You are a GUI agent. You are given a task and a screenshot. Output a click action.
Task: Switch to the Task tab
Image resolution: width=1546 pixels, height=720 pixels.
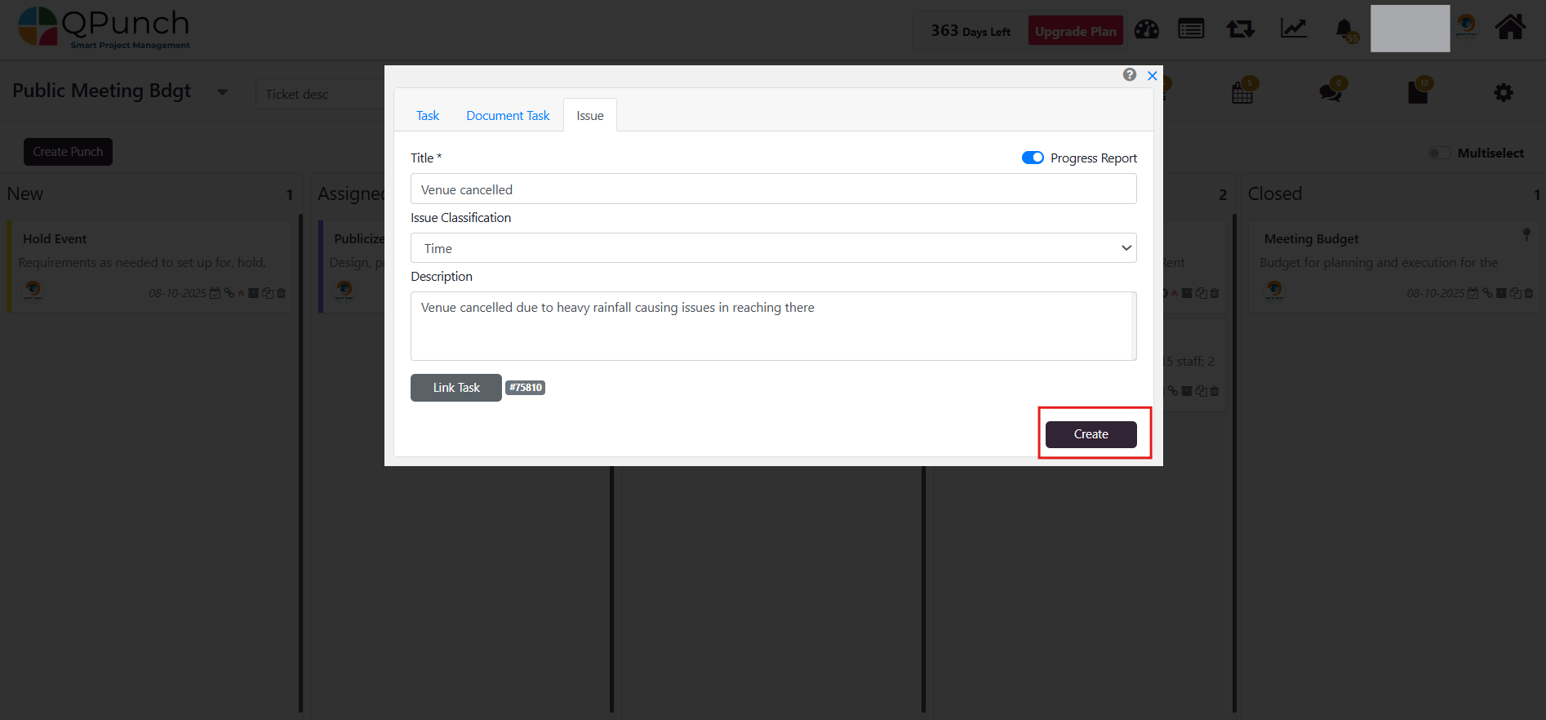[428, 116]
